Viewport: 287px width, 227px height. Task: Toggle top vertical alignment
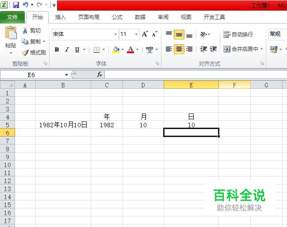click(x=169, y=34)
